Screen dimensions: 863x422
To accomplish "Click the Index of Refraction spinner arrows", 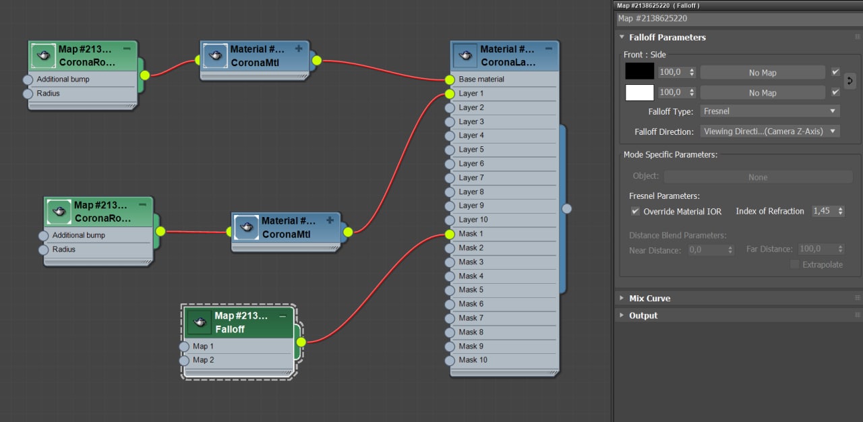I will click(840, 211).
